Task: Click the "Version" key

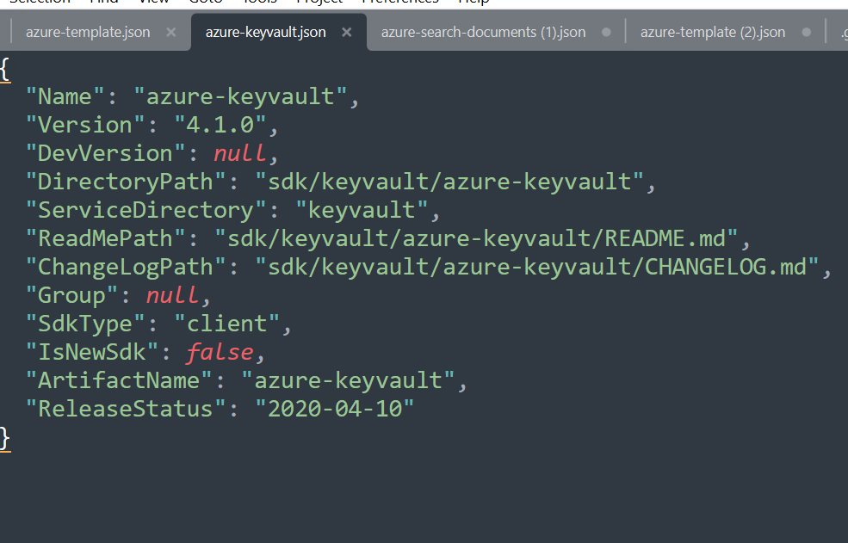Action: point(85,125)
